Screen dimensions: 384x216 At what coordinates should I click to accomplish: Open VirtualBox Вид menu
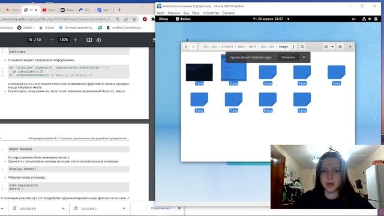coord(186,13)
